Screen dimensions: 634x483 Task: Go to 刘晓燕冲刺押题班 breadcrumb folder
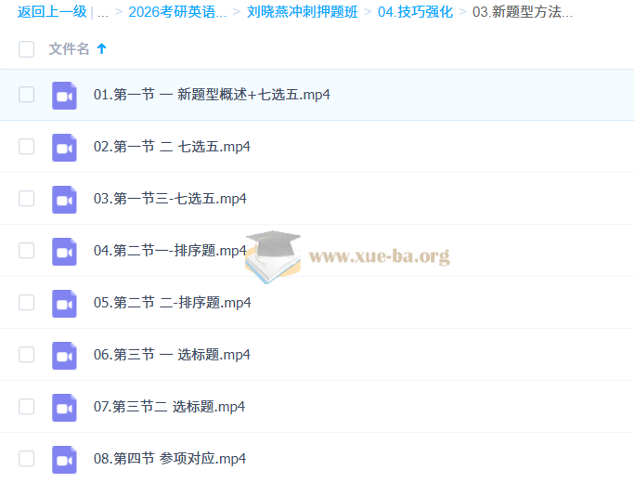303,12
